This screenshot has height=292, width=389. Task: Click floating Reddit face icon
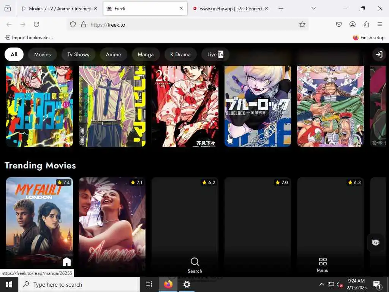click(376, 242)
